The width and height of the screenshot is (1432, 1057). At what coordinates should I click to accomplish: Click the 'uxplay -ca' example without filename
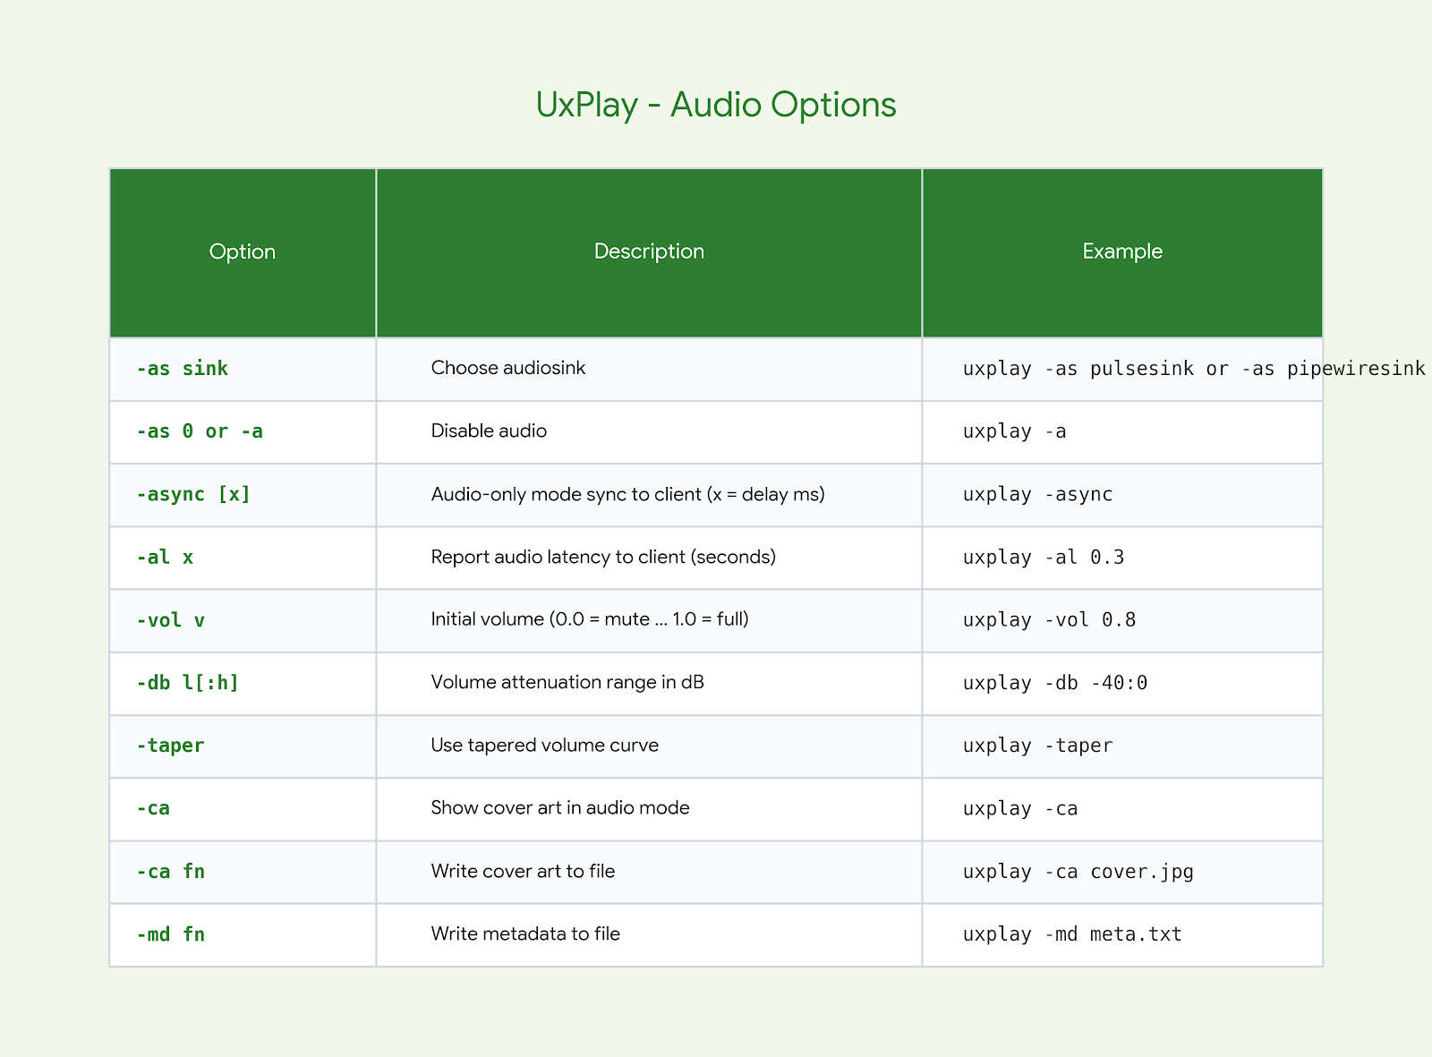1020,808
